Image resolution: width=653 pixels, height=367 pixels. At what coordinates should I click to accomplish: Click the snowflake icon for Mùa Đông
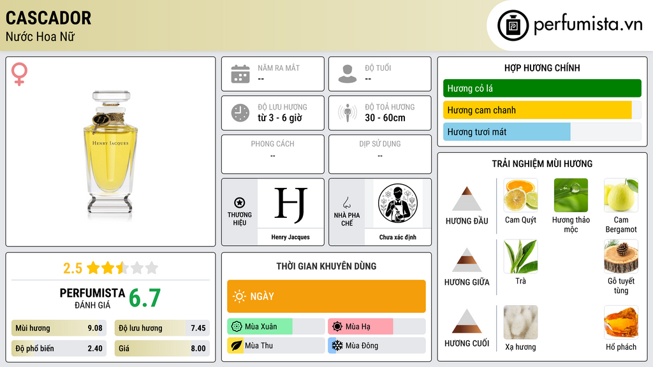(337, 345)
